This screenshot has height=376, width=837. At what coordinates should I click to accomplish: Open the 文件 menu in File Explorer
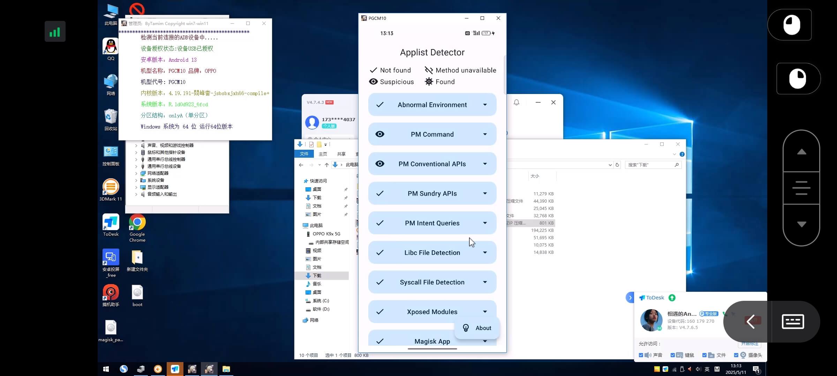pos(304,154)
